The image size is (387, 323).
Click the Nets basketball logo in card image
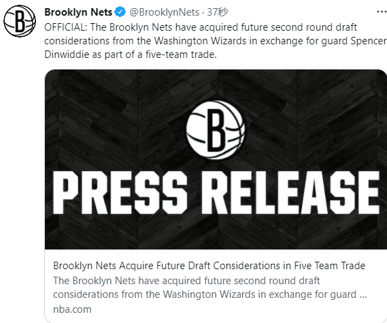click(216, 130)
